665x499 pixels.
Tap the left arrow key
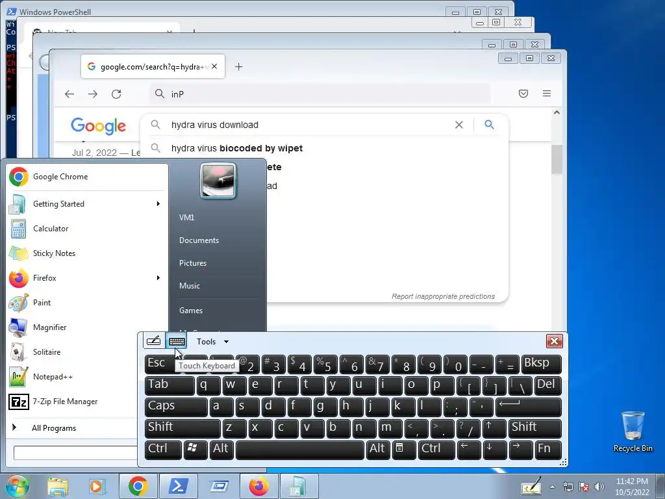click(x=469, y=450)
